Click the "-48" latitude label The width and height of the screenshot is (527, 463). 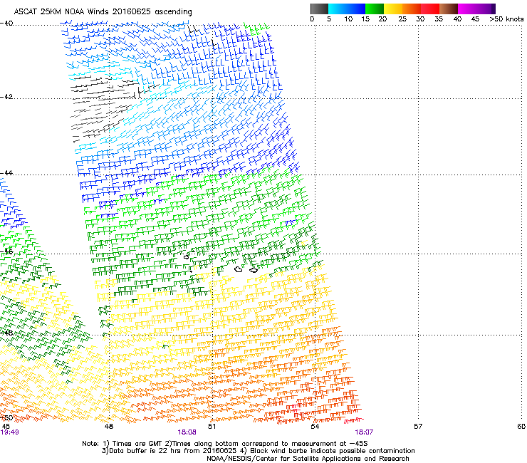6,333
